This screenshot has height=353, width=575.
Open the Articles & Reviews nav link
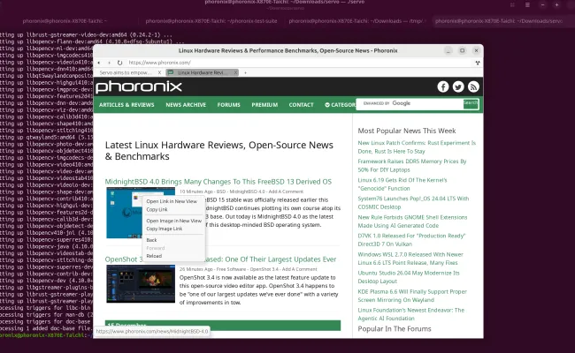tap(126, 104)
